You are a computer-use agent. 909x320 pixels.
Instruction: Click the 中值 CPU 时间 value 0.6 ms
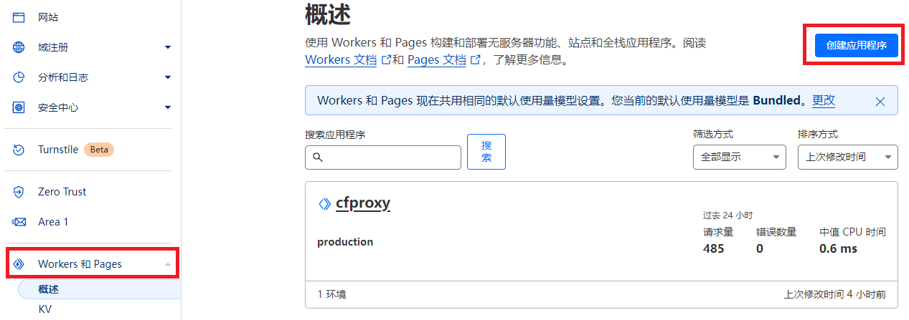838,248
